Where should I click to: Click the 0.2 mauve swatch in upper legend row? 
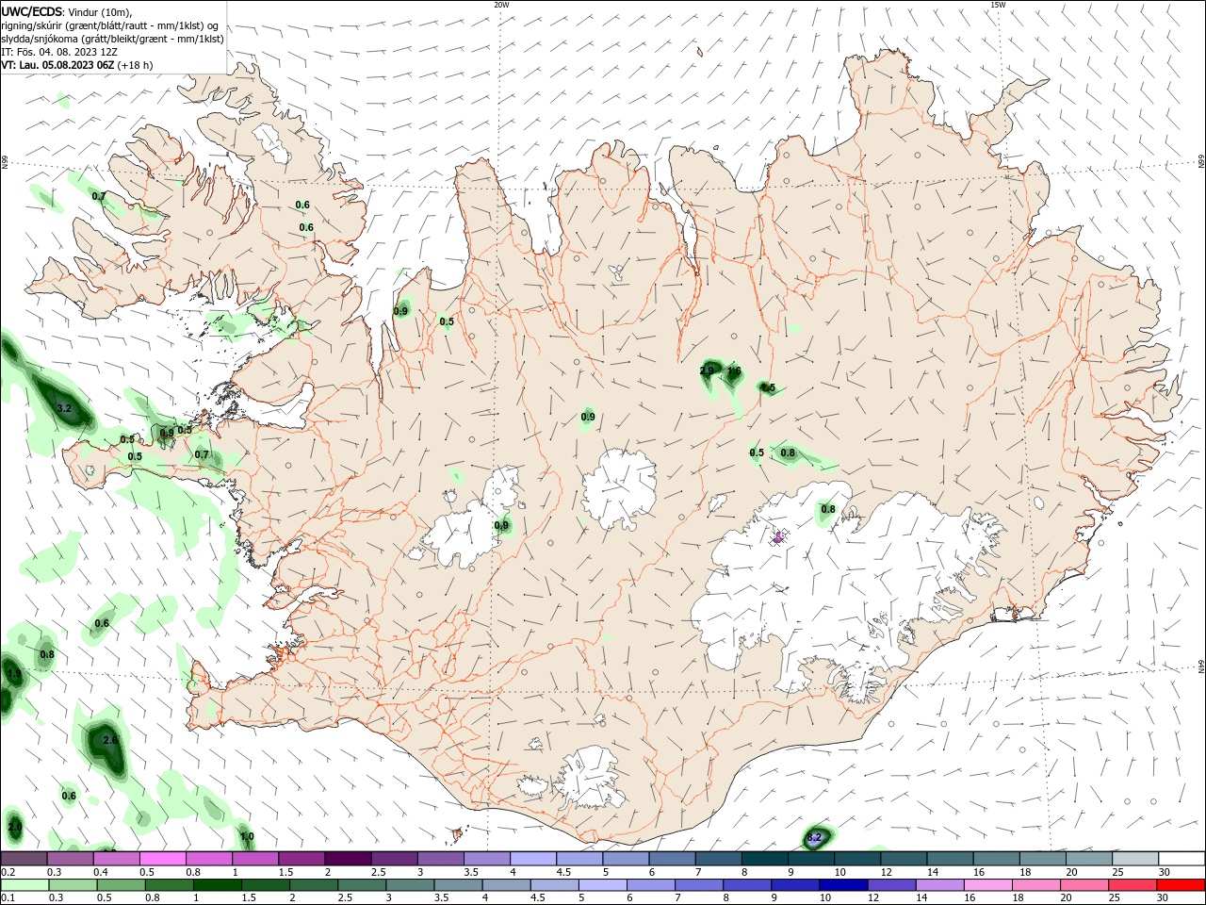(24, 858)
